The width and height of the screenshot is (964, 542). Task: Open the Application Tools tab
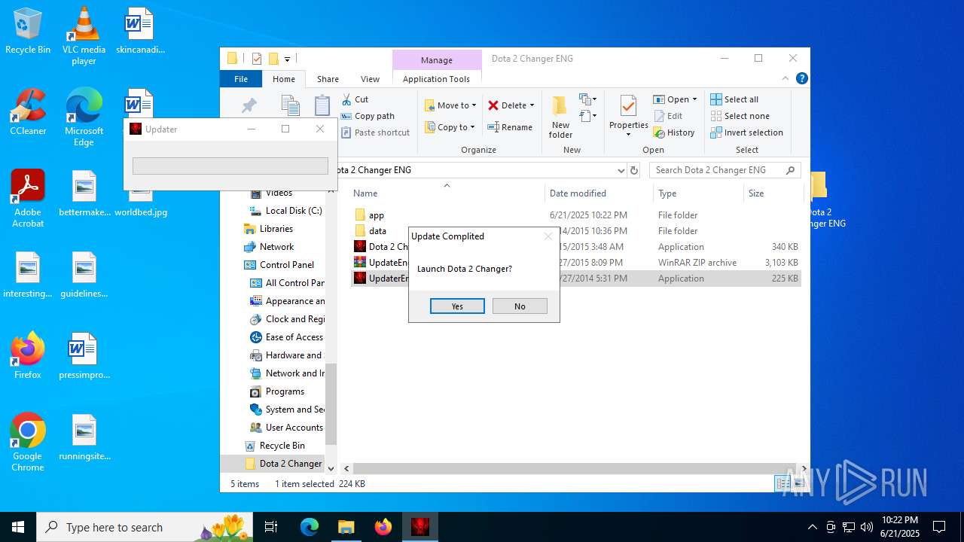click(436, 79)
